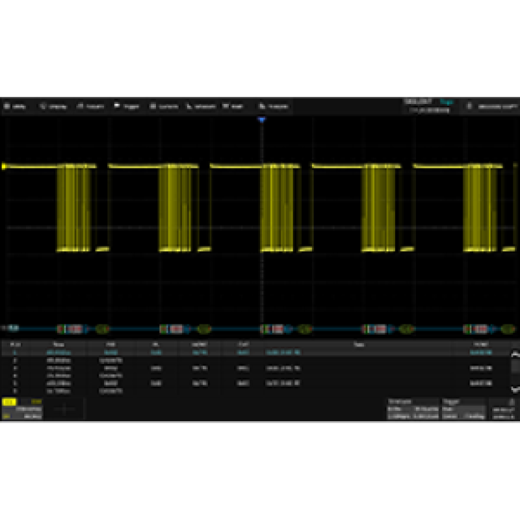Open the yellow C1 channel settings box
520x520 pixels.
point(22,410)
